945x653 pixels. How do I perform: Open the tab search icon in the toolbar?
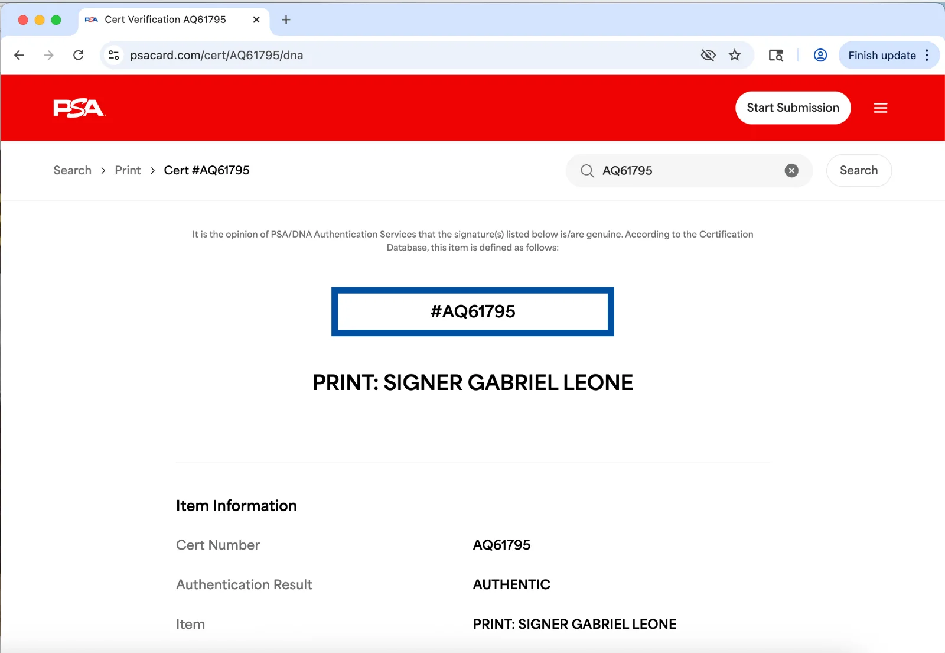(x=775, y=55)
